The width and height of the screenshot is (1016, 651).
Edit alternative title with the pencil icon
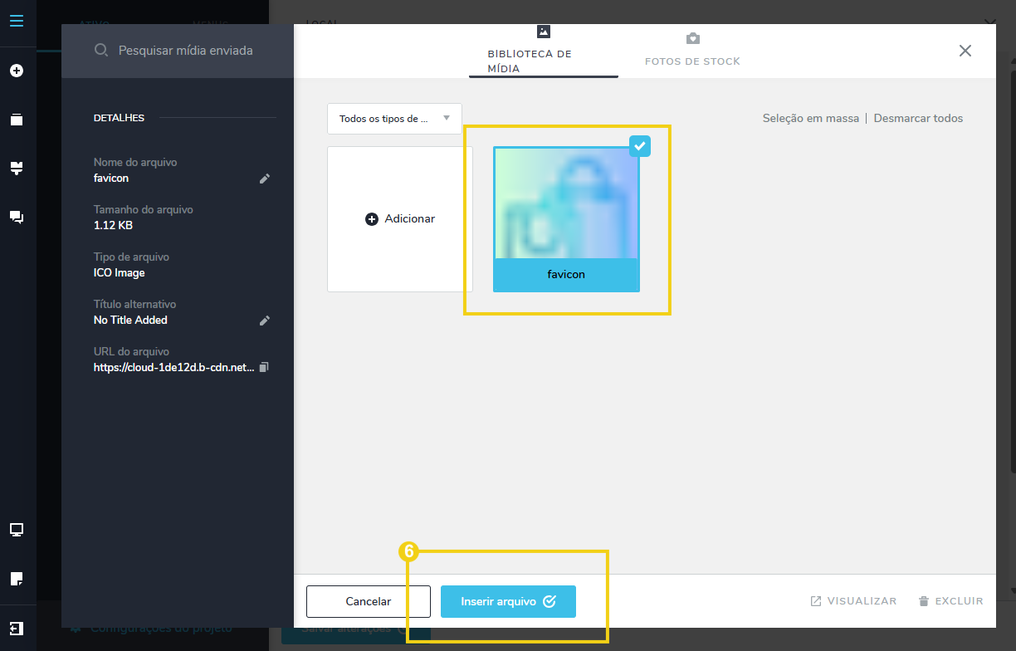point(265,321)
